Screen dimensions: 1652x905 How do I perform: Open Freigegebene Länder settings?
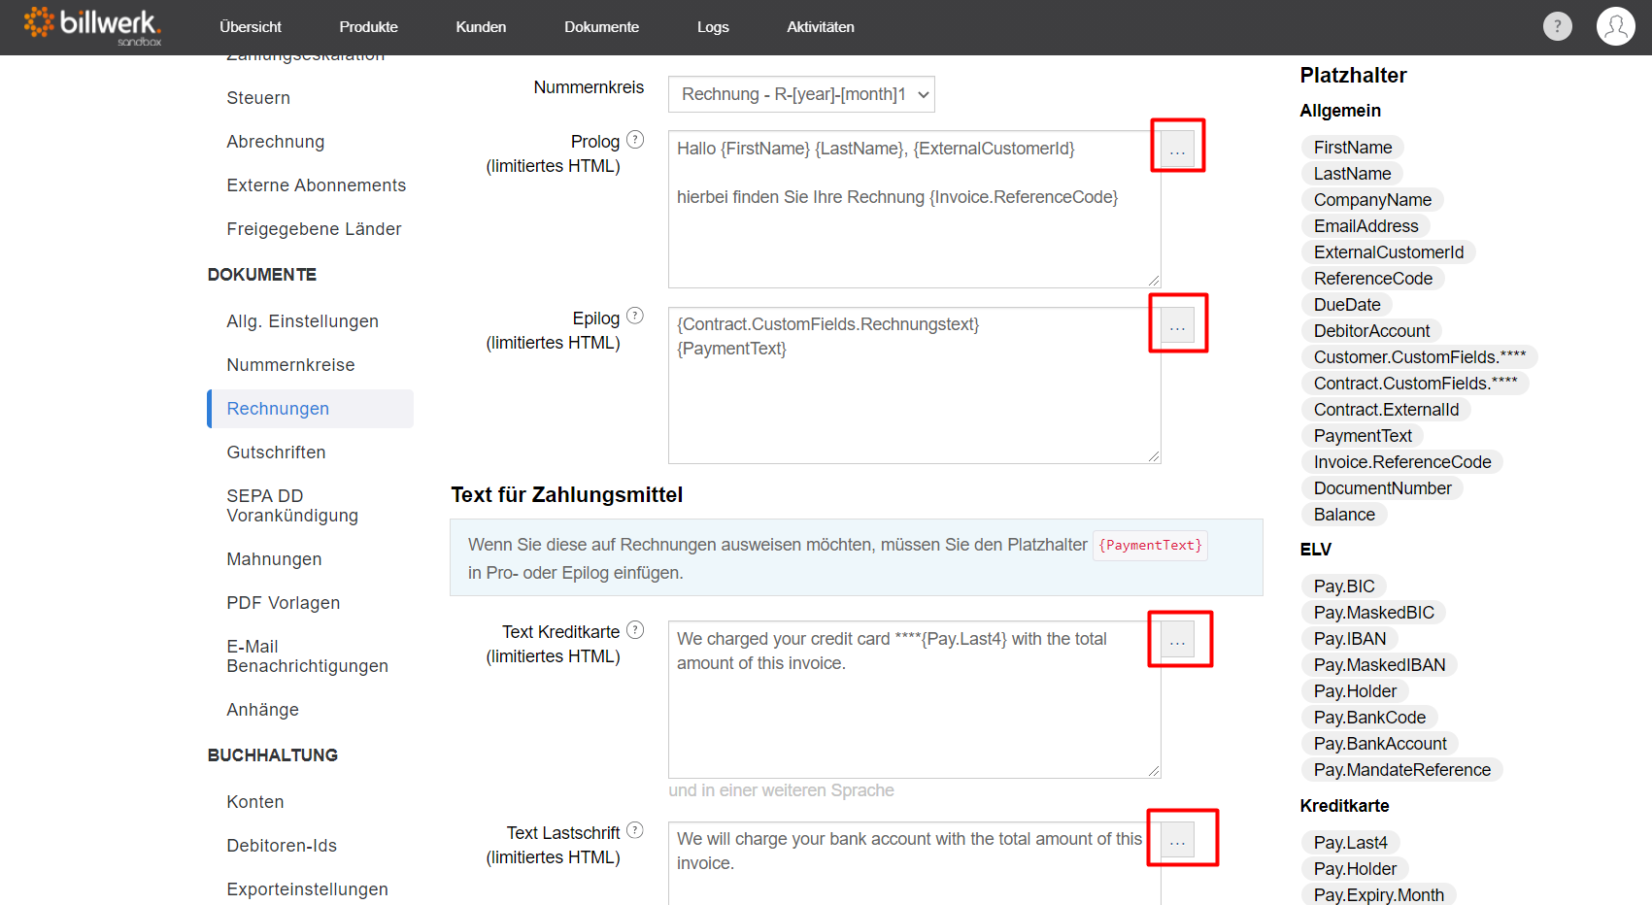[x=314, y=229]
